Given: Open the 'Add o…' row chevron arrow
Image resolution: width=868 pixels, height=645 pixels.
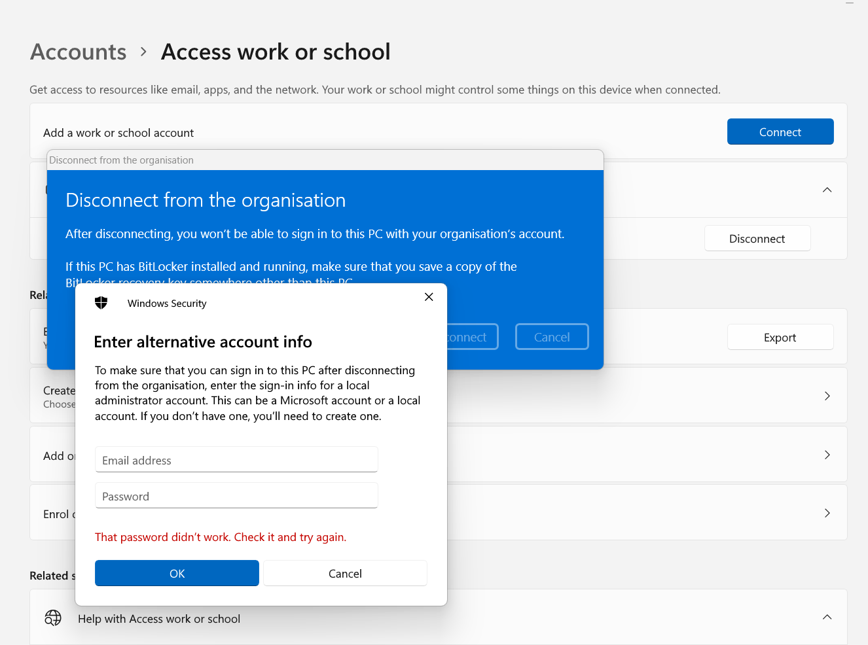Looking at the screenshot, I should (827, 455).
